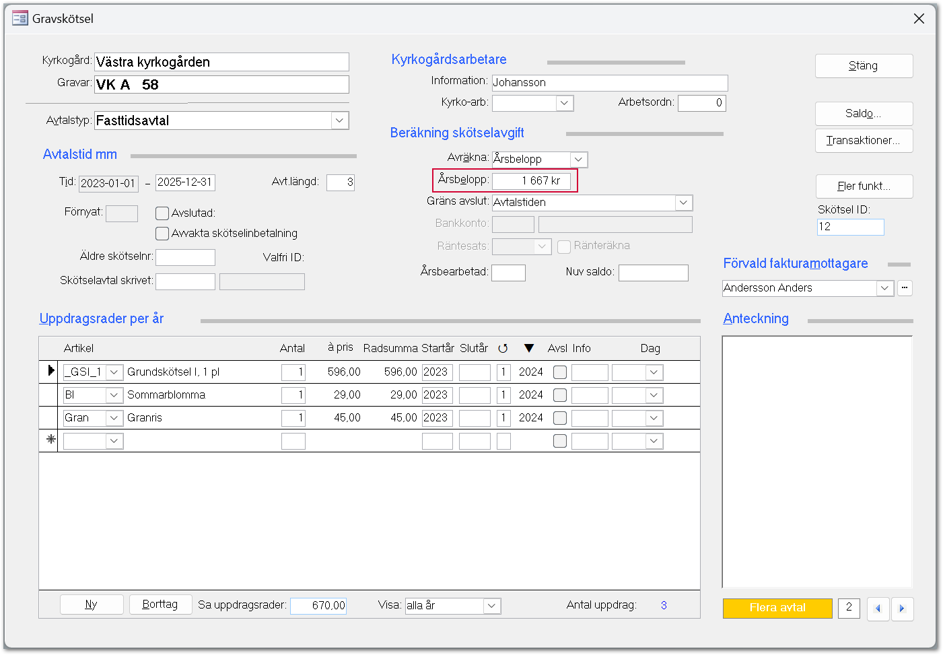The image size is (943, 655).
Task: Check Avsl box on Grundskötsel row
Action: coord(559,372)
